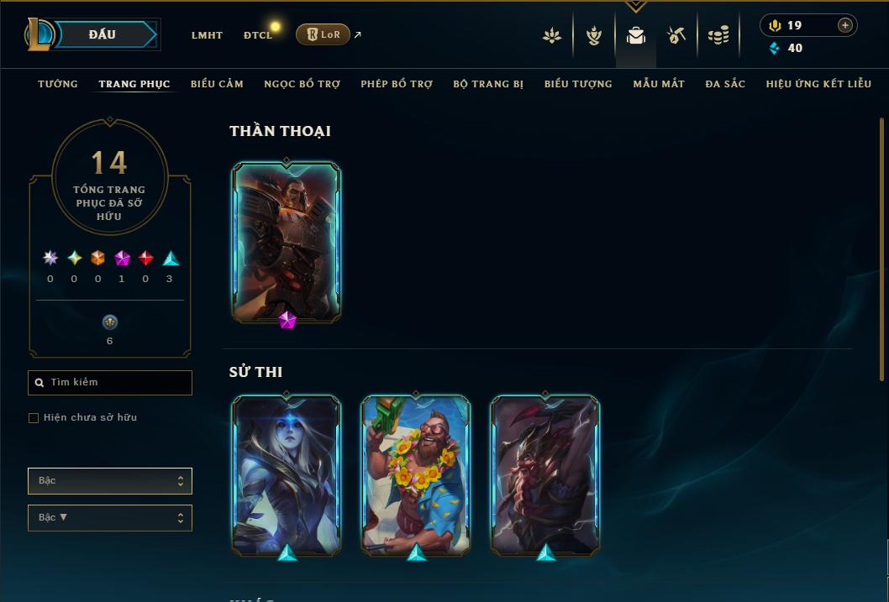Select the Pool Party Graves skin thumbnail
Viewport: 889px width, 602px height.
[416, 474]
